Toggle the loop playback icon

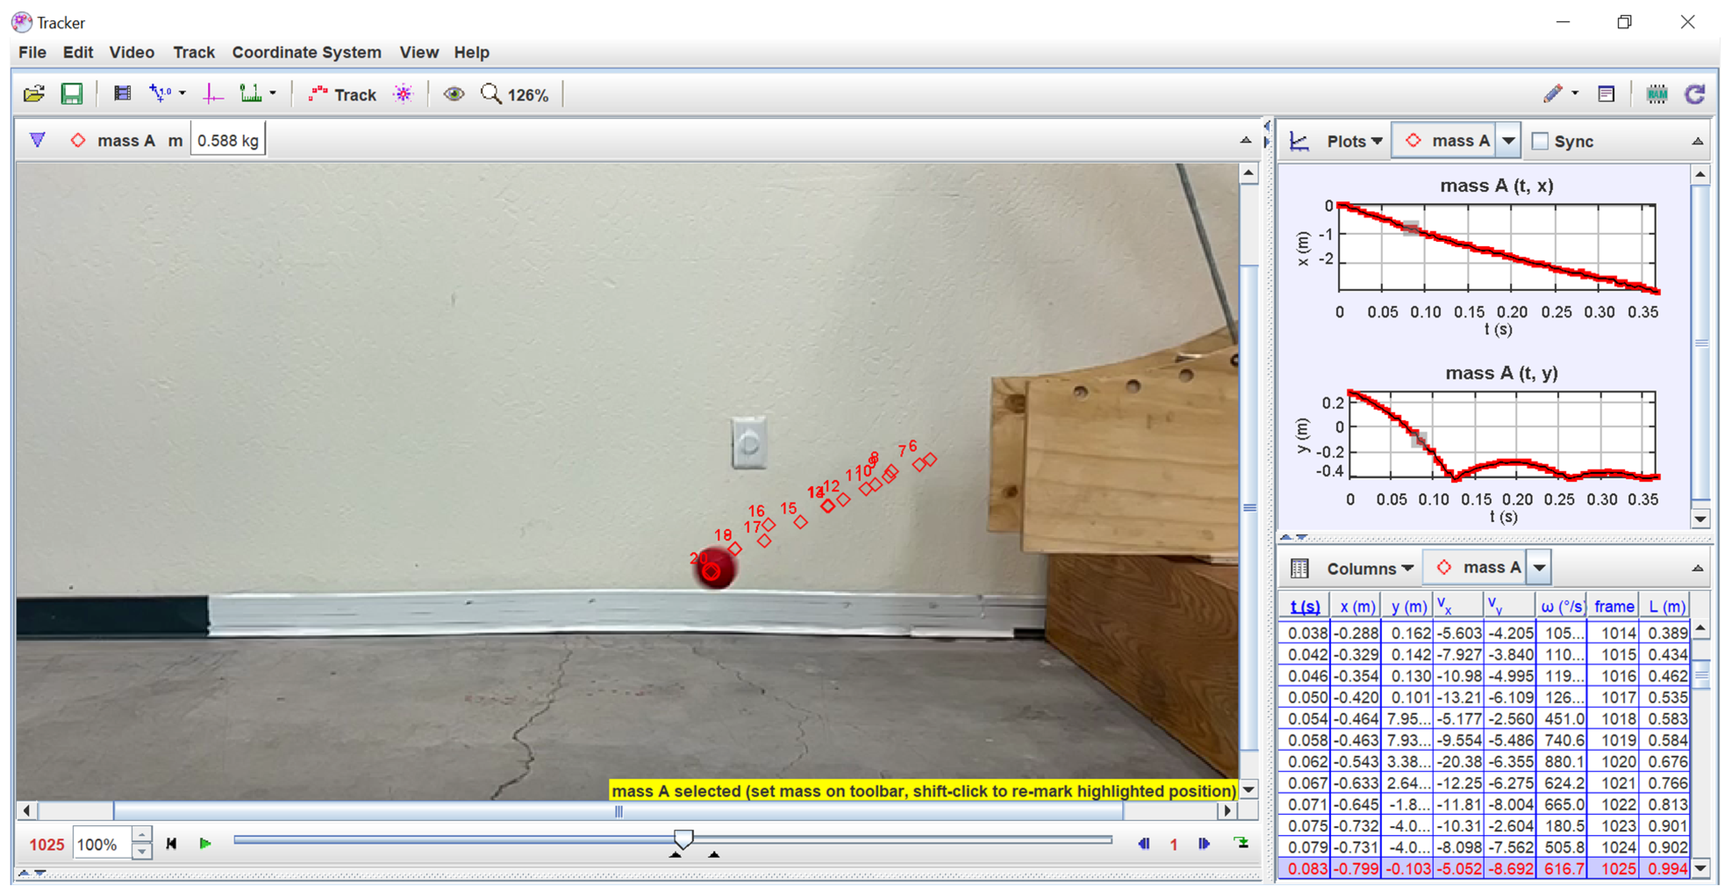click(1242, 843)
